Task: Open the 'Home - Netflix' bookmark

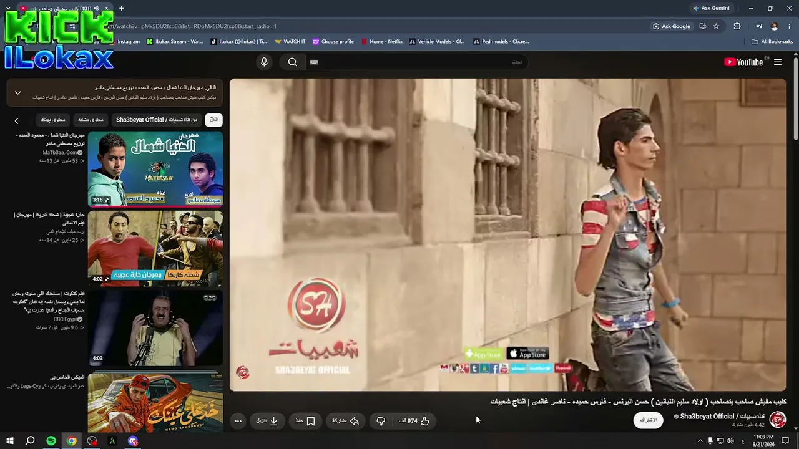Action: click(381, 42)
